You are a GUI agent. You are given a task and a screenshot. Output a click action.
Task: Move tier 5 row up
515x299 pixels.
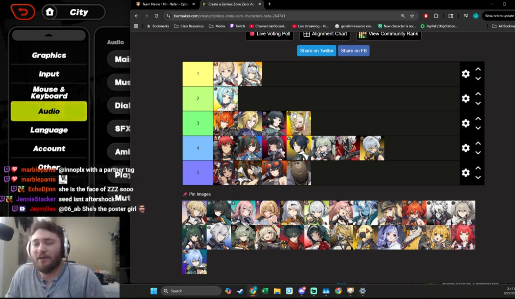coord(478,168)
